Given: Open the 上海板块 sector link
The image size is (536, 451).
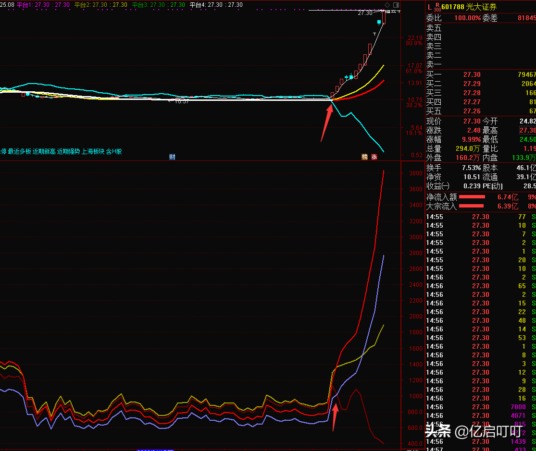Looking at the screenshot, I should click(x=93, y=151).
